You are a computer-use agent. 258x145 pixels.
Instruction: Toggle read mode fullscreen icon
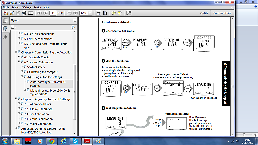pyautogui.click(x=129, y=13)
